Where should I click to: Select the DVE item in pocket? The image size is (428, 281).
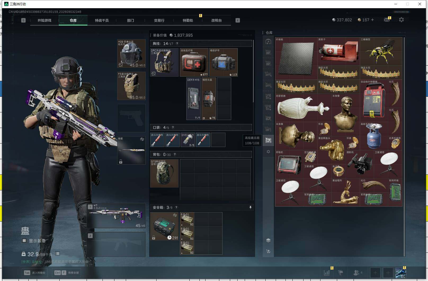(x=188, y=140)
